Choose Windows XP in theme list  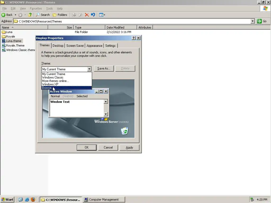(67, 84)
